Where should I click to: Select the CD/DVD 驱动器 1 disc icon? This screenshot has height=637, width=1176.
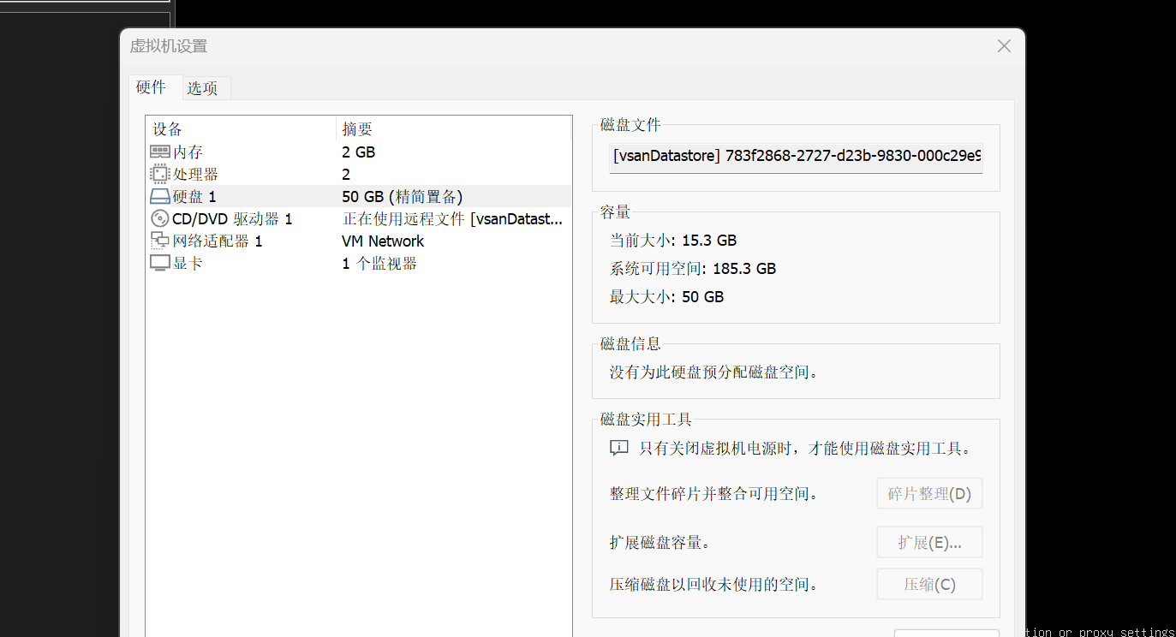pos(160,218)
